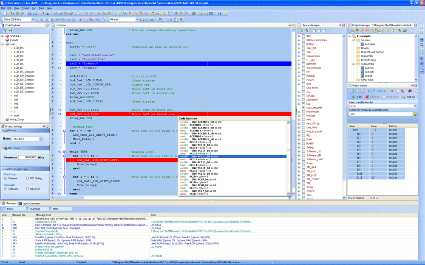
Task: Click the Stop icon in Watch Values toolbar
Action: click(x=392, y=91)
